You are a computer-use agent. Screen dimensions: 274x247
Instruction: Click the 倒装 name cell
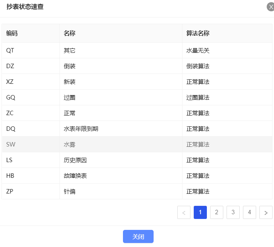tap(121, 66)
